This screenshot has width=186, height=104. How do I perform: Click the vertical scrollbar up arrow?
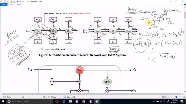(x=185, y=8)
